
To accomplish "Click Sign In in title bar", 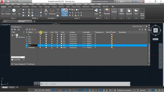I will click(122, 2).
